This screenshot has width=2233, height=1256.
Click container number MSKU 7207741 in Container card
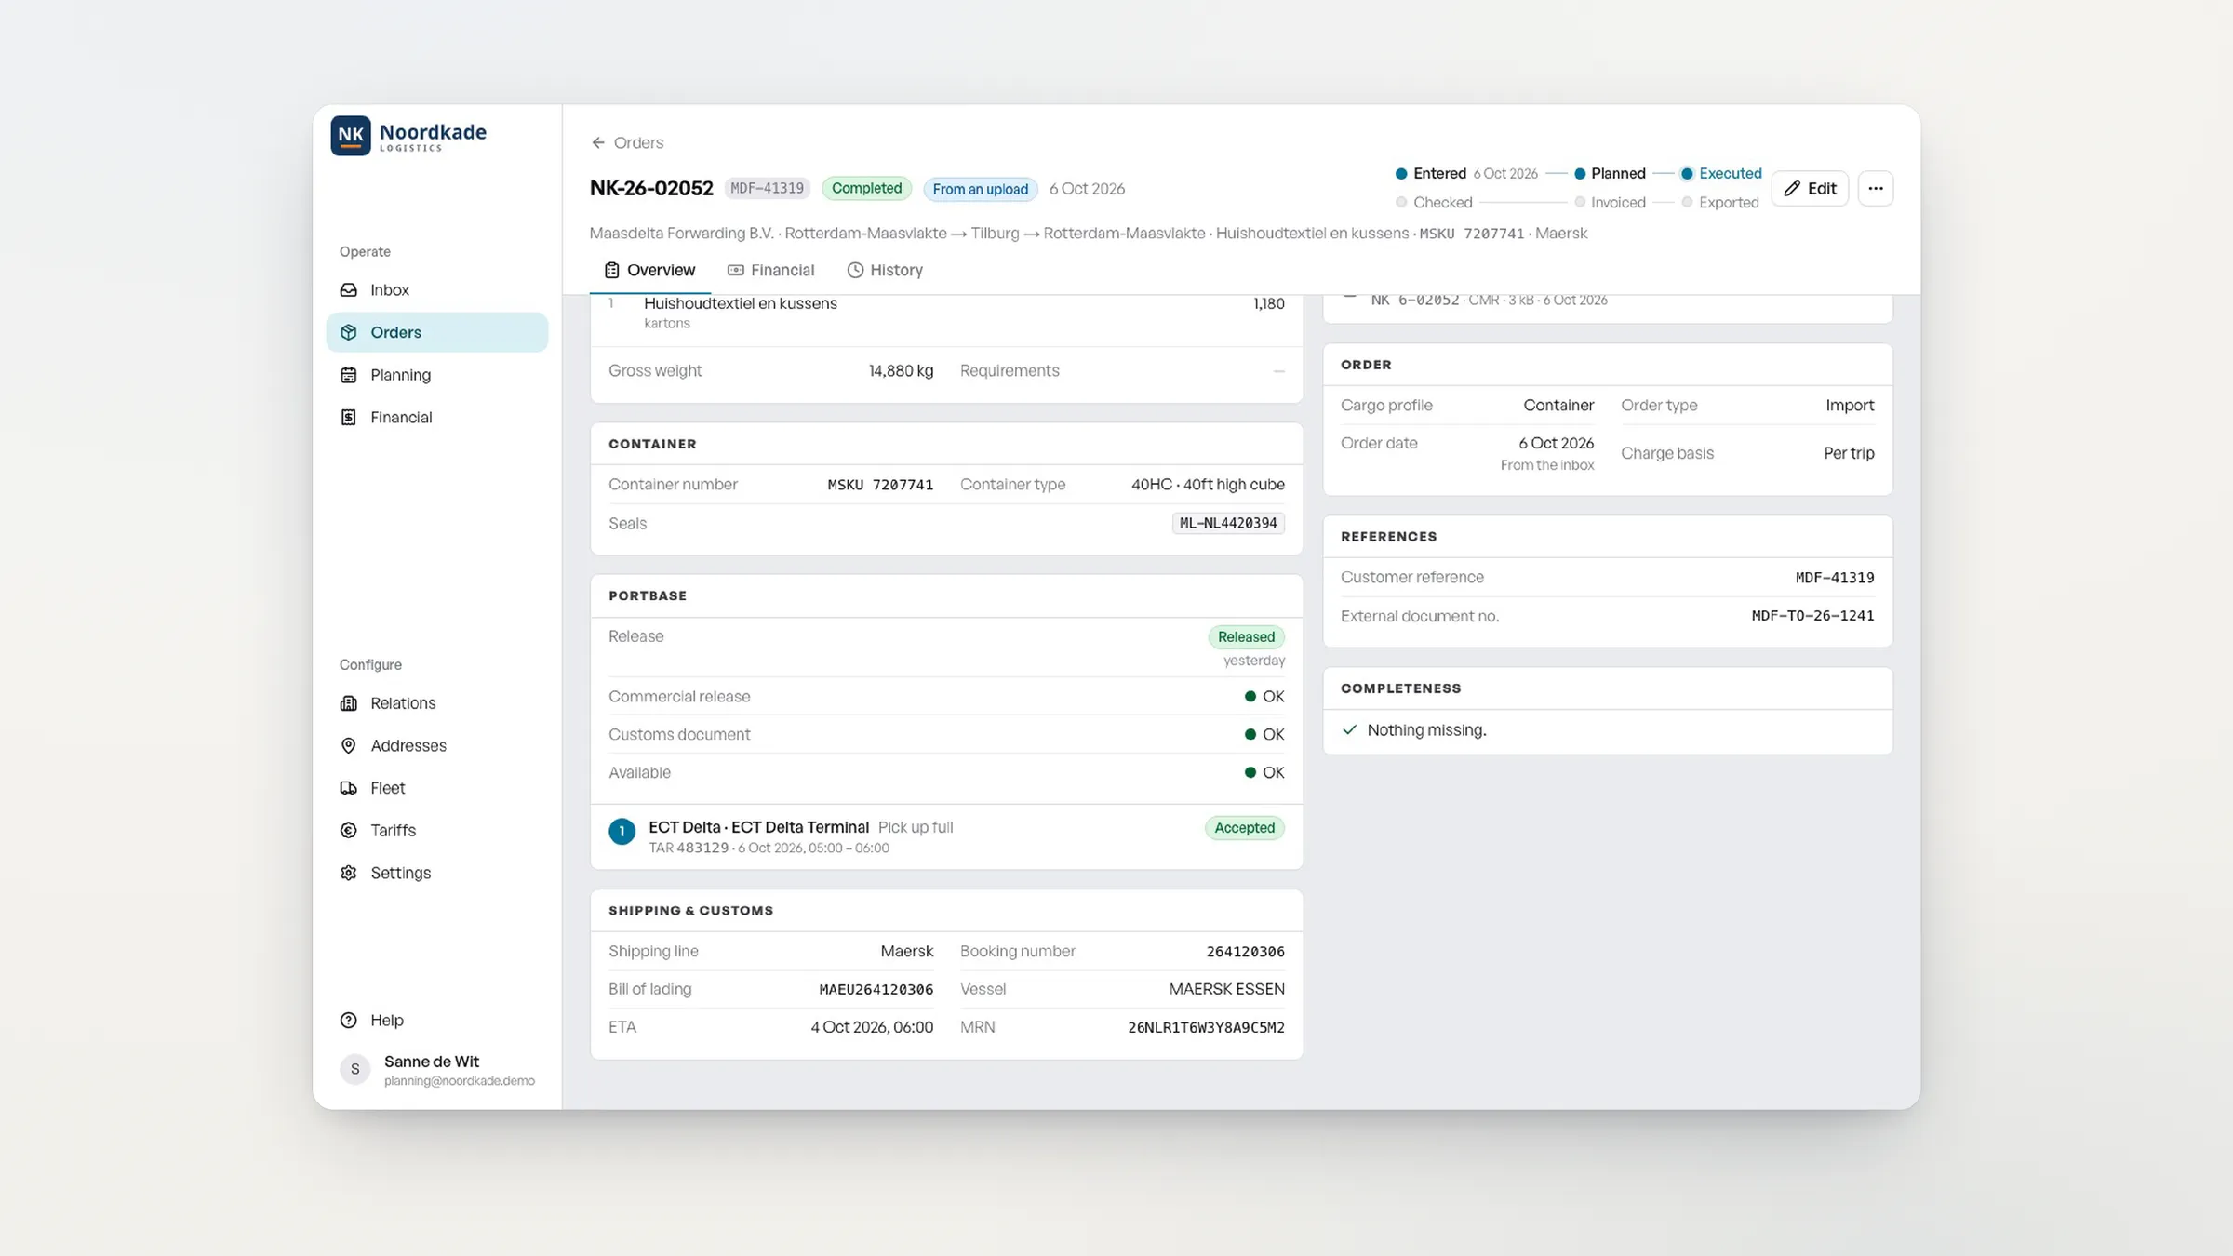[880, 485]
